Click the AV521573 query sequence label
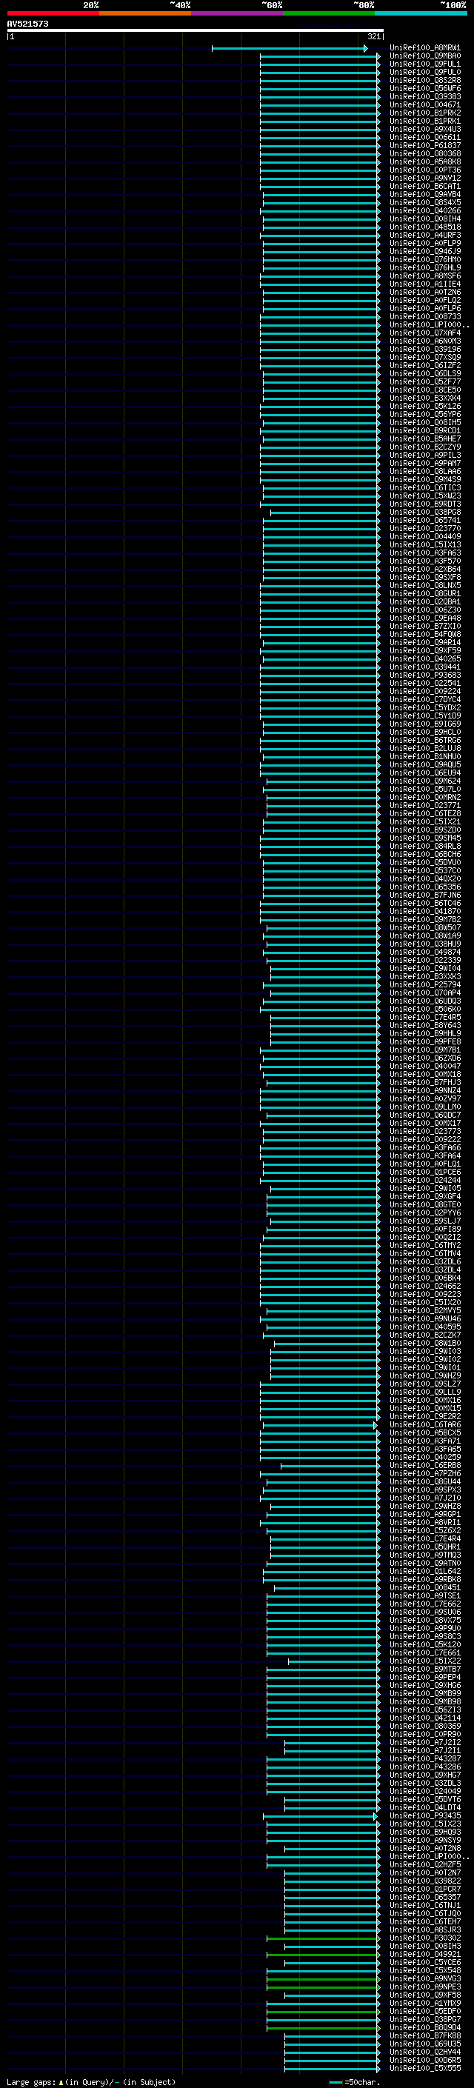 coord(27,24)
